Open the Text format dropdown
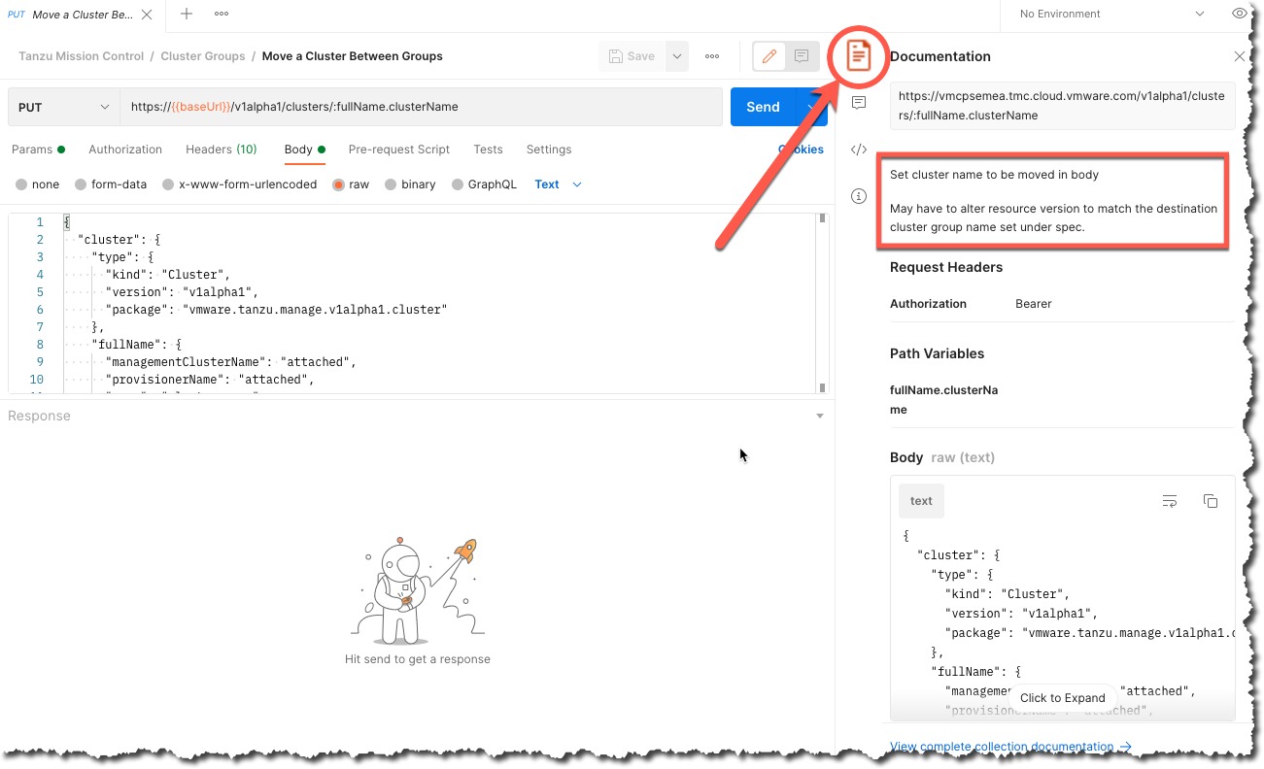Viewport: 1264px width, 769px height. coord(558,184)
